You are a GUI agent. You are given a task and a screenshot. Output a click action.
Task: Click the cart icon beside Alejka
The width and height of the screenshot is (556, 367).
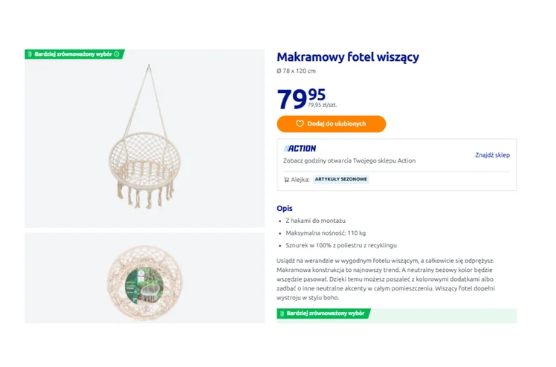286,179
